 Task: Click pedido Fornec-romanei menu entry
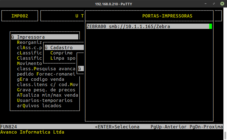coord(46,74)
